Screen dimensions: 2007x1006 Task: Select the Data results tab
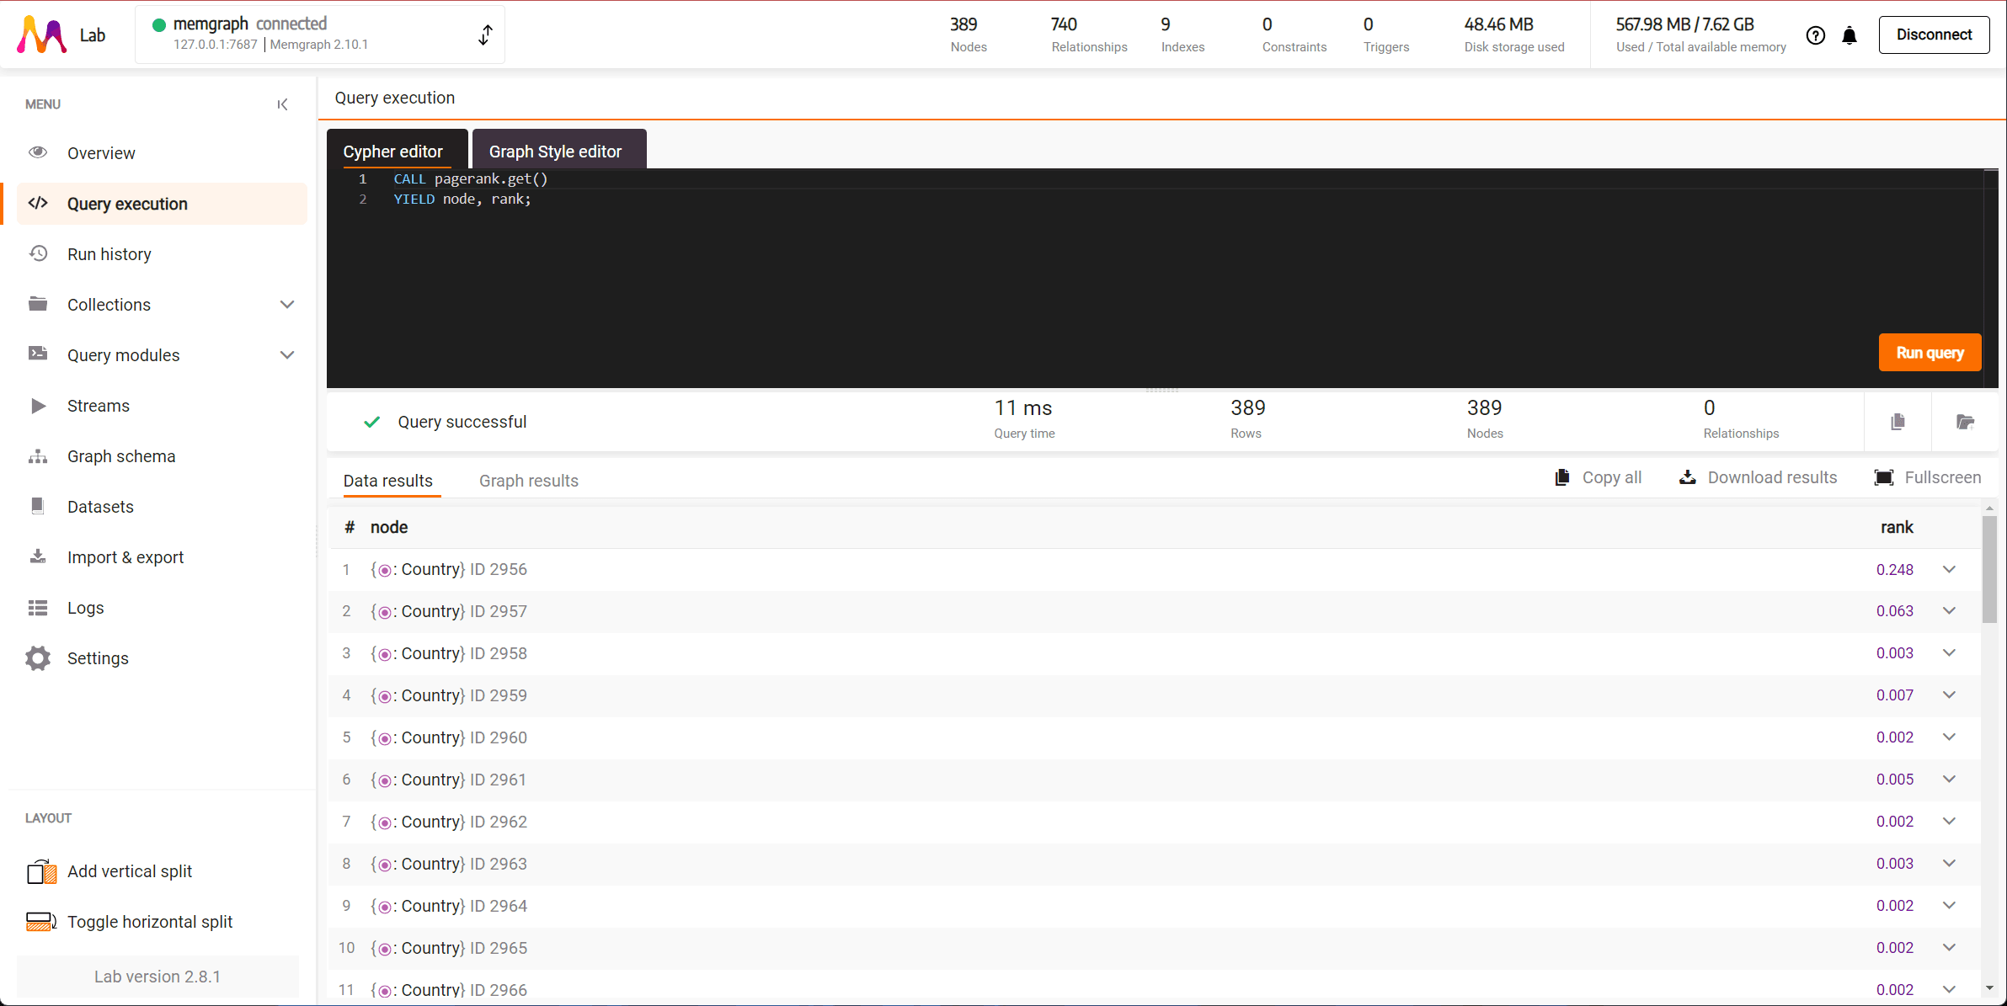[388, 481]
